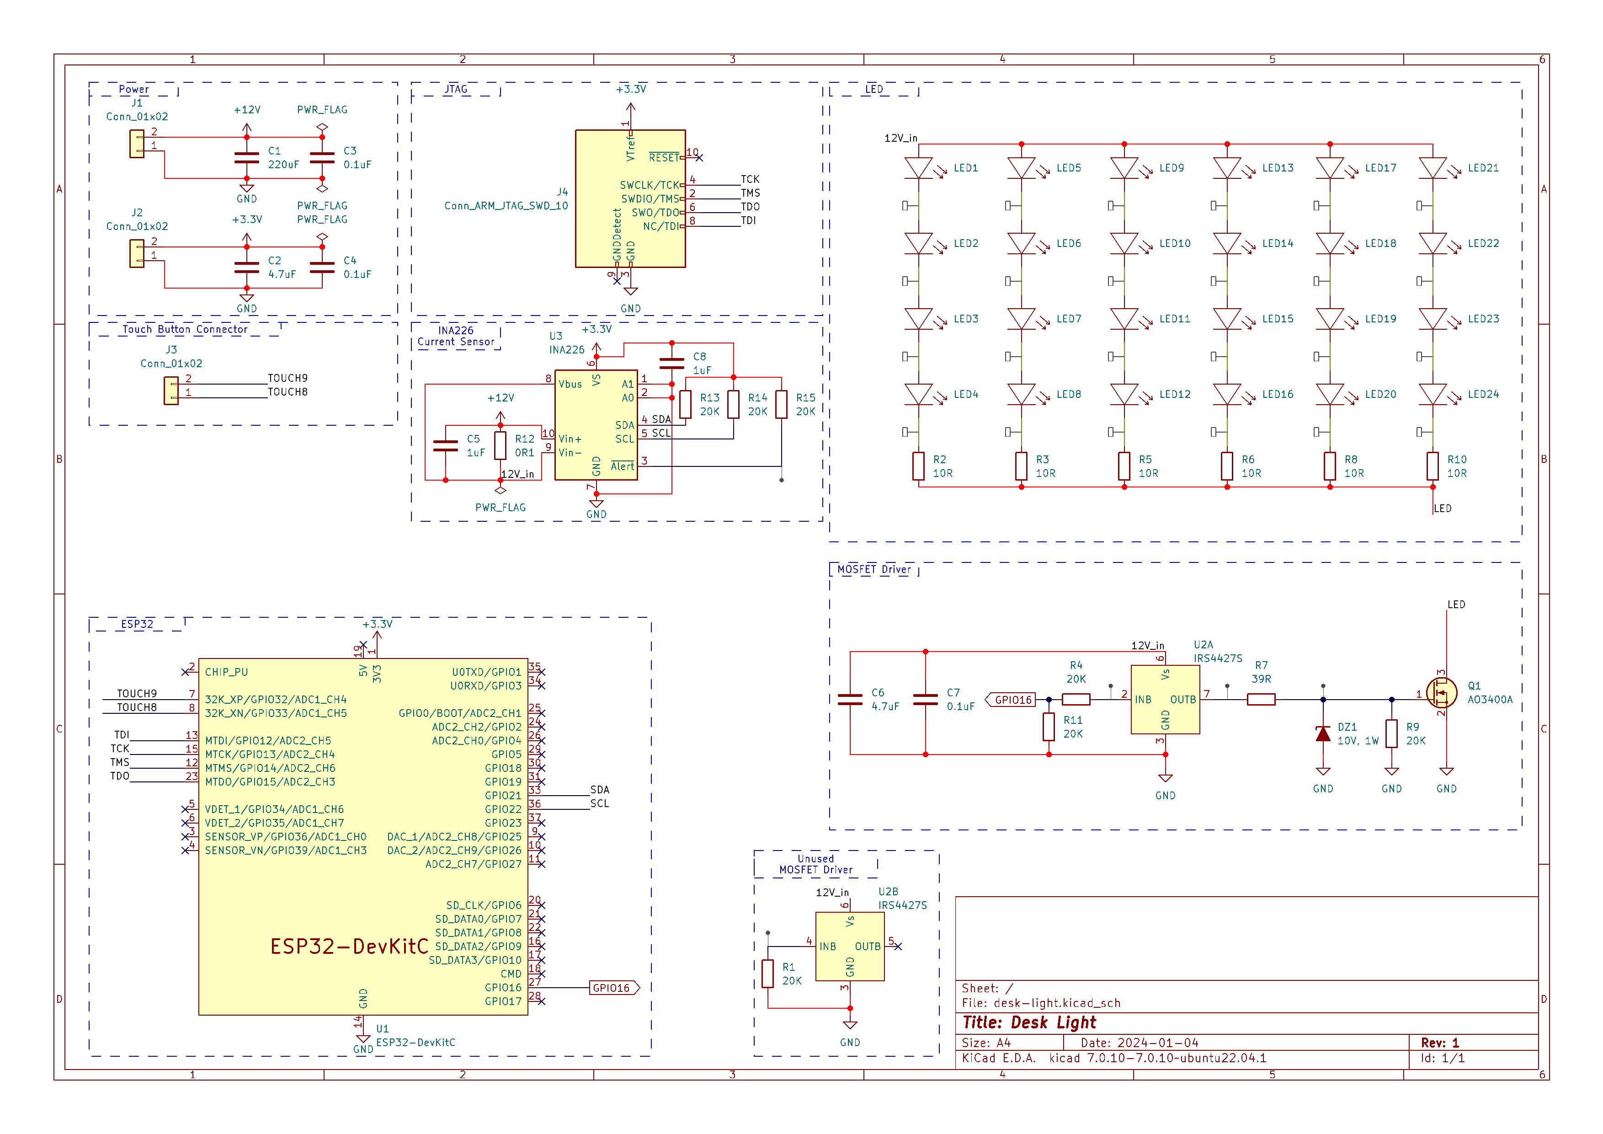This screenshot has width=1603, height=1134.
Task: Click capacitor C6 4.7uF symbol
Action: pos(850,700)
